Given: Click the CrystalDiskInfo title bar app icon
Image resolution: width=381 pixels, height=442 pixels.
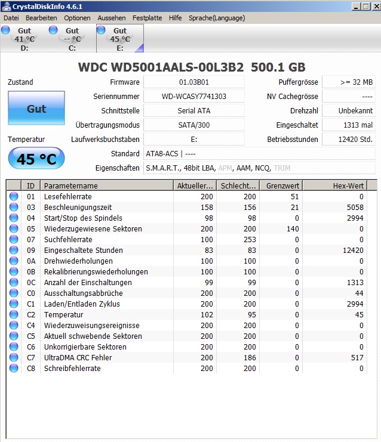Looking at the screenshot, I should 5,6.
